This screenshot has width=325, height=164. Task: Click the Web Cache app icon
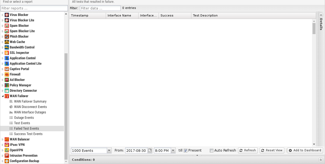[x=7, y=42]
